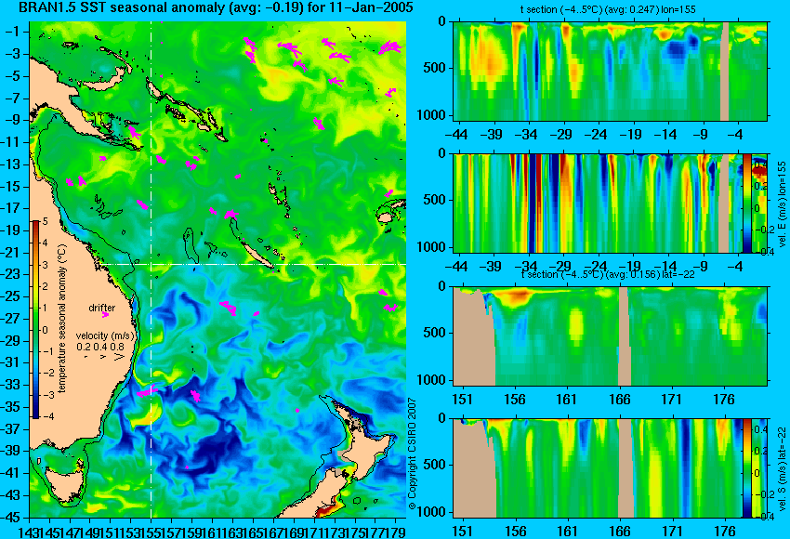Click the '0.2 0.4 0.8' velocity scale values
The height and width of the screenshot is (539, 790).
[x=100, y=347]
